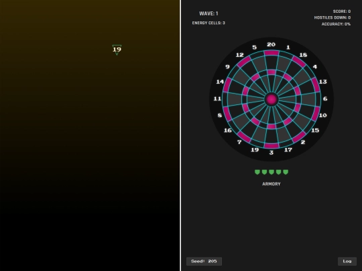Click number 2 on the dartboard rim
Image resolution: width=362 pixels, height=271 pixels.
(x=303, y=142)
